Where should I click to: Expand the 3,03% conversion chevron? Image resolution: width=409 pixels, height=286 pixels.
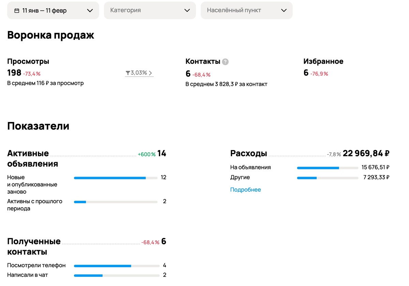[x=150, y=73]
